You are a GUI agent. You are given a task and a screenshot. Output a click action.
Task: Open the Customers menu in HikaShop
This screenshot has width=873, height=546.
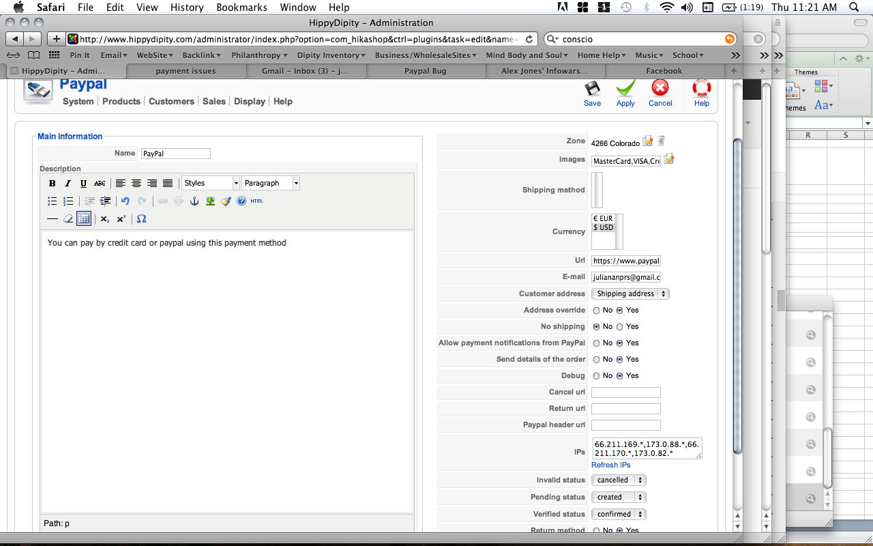[x=171, y=101]
